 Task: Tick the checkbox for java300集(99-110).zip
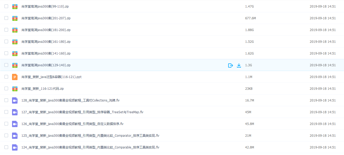pyautogui.click(x=6, y=6)
